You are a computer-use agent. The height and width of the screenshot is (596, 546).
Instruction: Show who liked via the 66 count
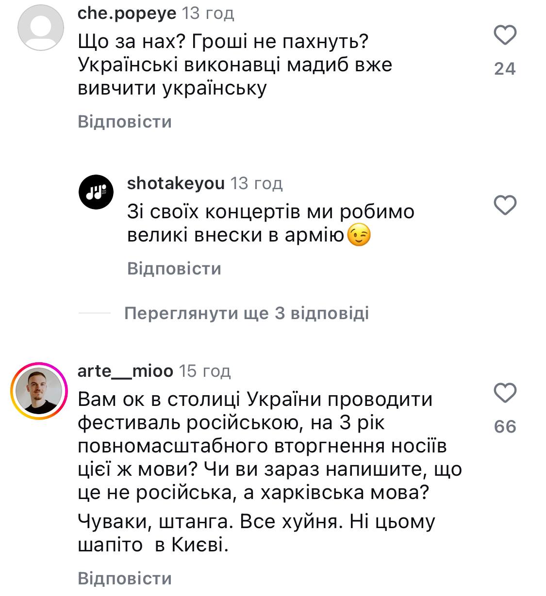tap(505, 427)
